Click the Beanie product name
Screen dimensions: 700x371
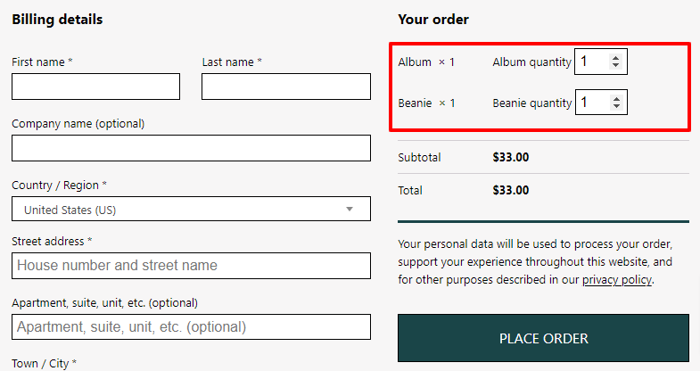(416, 103)
